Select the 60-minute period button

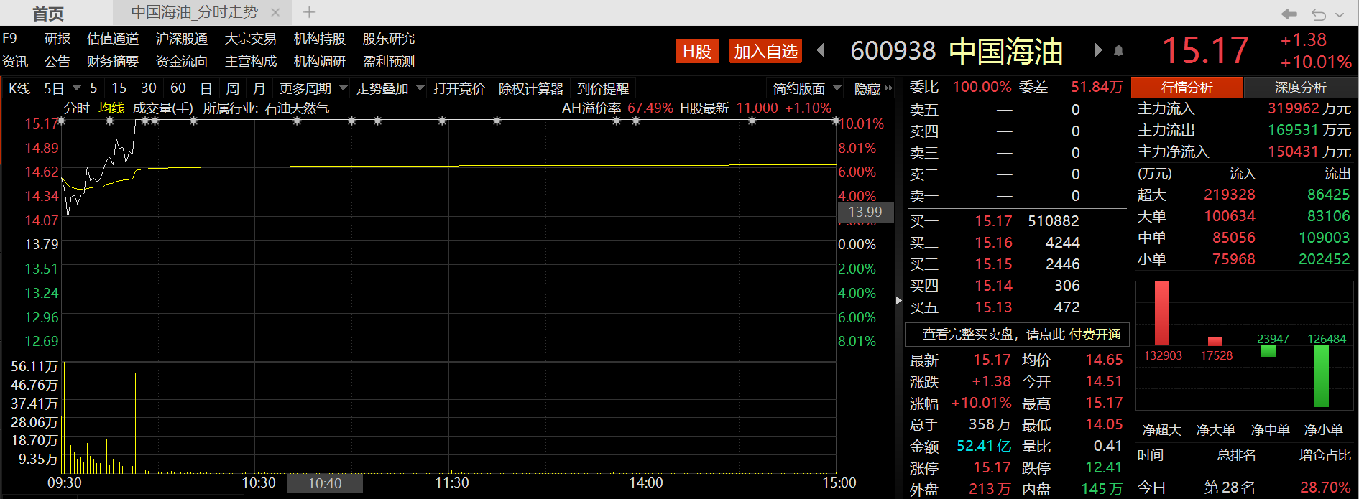click(x=178, y=88)
